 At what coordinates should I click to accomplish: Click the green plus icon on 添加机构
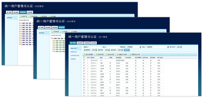click(53, 32)
